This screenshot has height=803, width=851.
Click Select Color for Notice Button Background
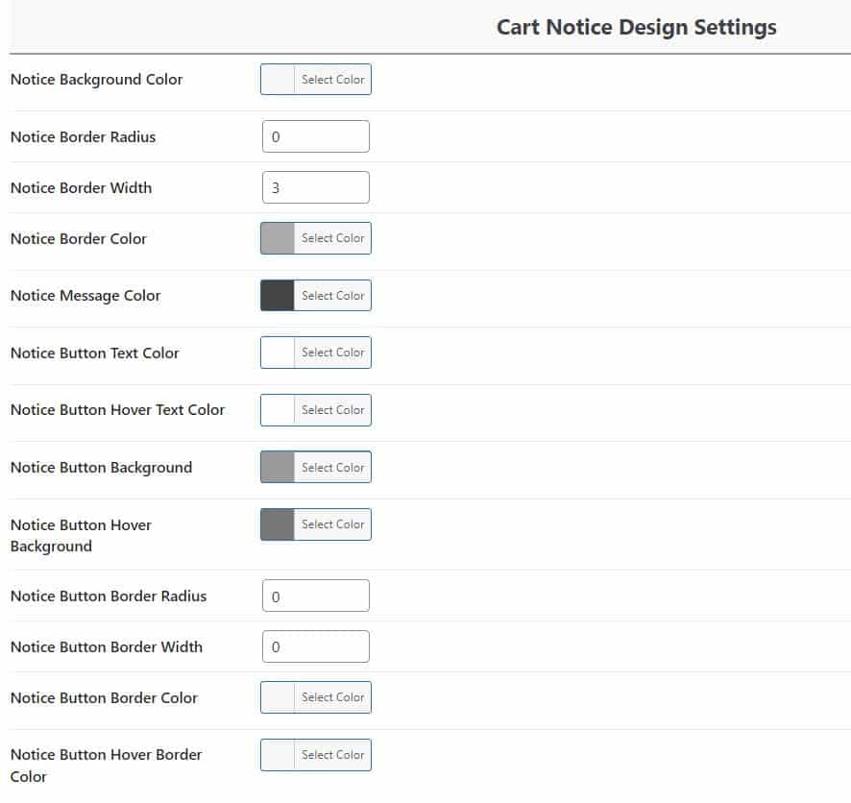[333, 467]
